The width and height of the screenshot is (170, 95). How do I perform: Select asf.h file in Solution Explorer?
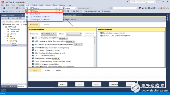coord(14,43)
